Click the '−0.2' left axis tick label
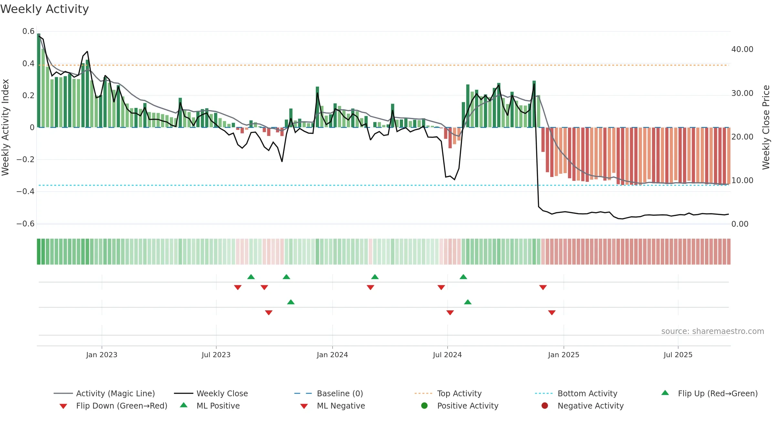 [26, 159]
